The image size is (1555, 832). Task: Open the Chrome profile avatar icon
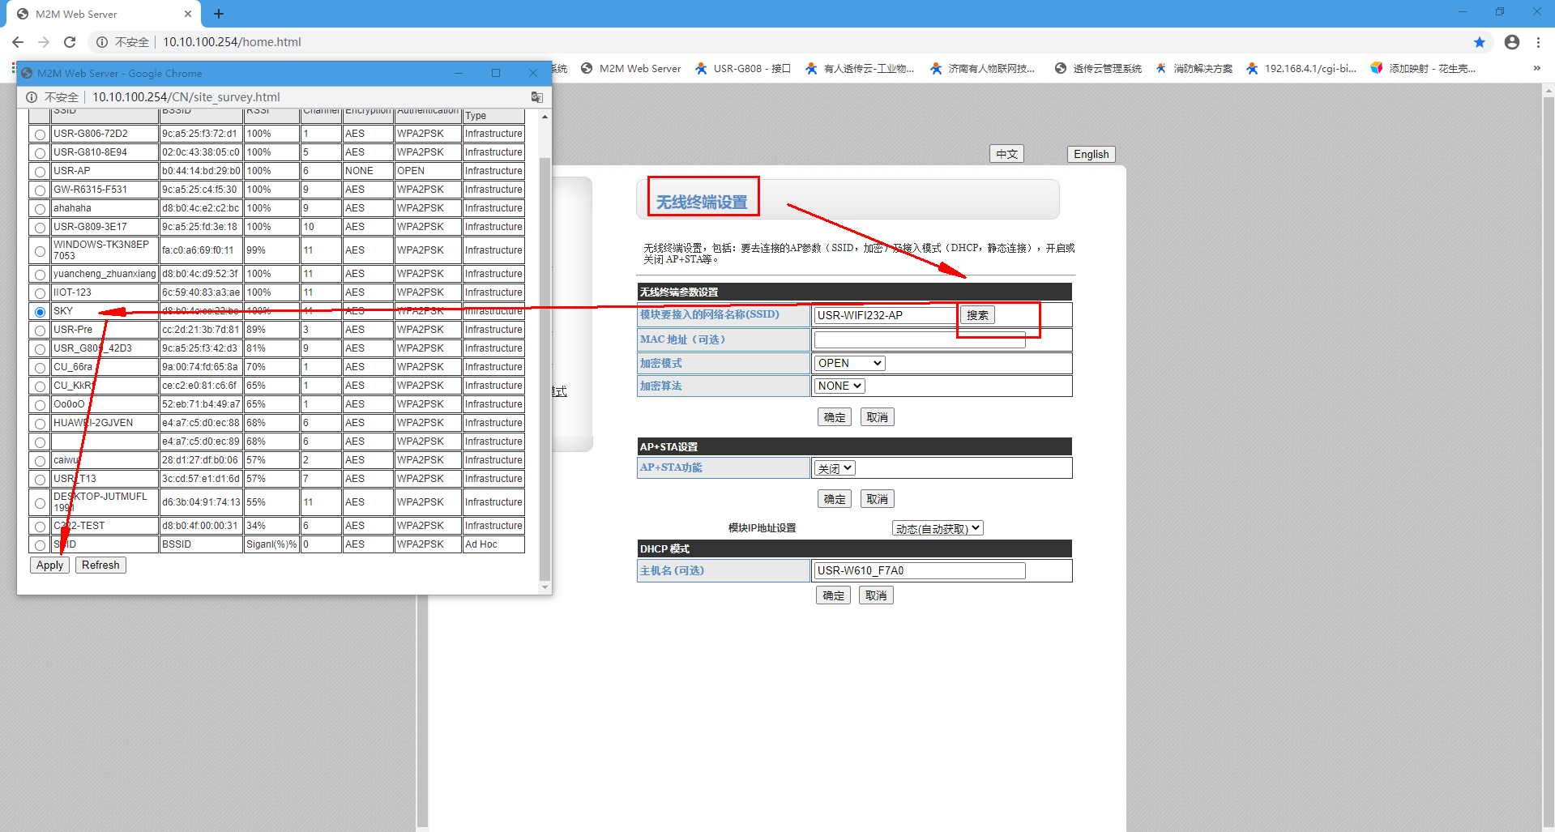coord(1512,42)
